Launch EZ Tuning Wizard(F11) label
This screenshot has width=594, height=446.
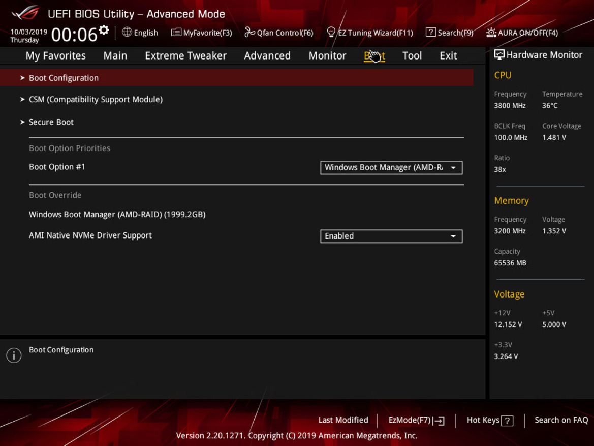pos(376,33)
